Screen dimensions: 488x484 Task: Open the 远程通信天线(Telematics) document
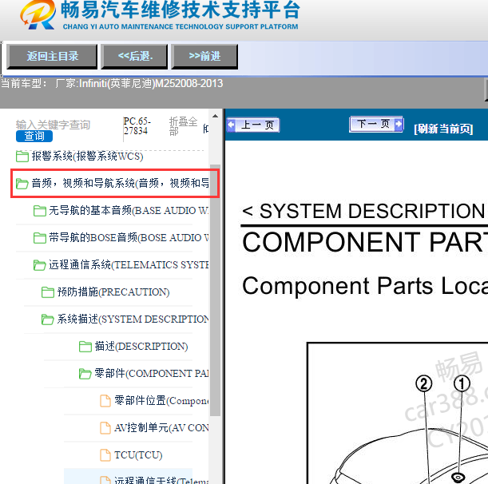point(162,480)
